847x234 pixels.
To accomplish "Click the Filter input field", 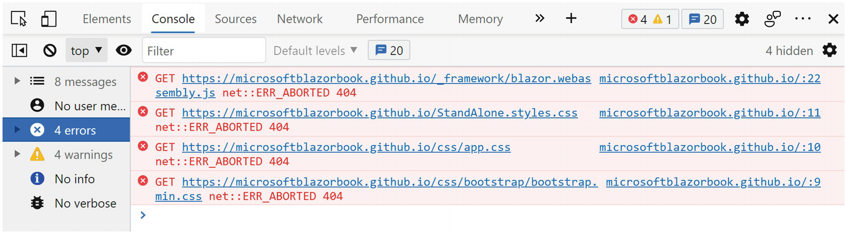I will tap(204, 50).
